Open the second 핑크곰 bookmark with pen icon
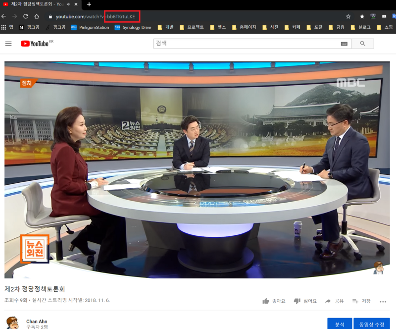Viewport: 396px width, 329px height. click(55, 27)
